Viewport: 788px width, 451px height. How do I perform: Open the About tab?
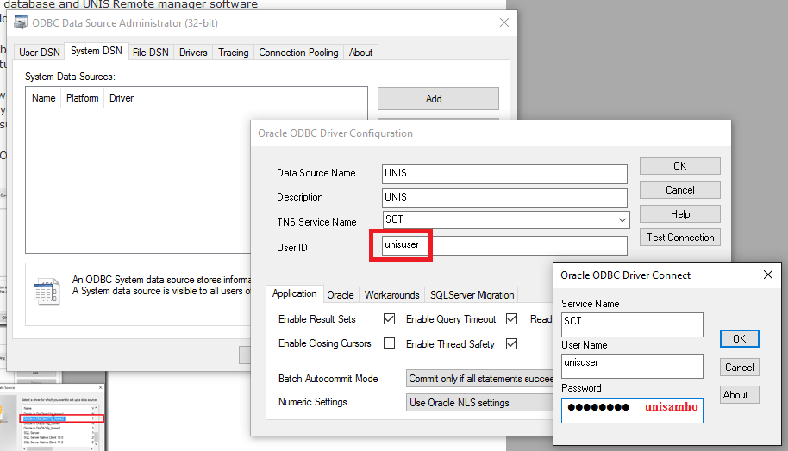tap(361, 53)
